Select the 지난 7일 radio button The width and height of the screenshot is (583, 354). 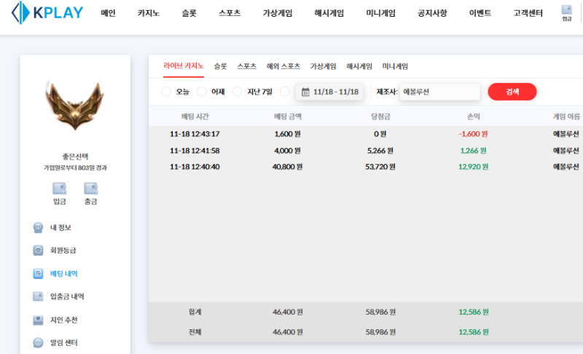click(238, 91)
